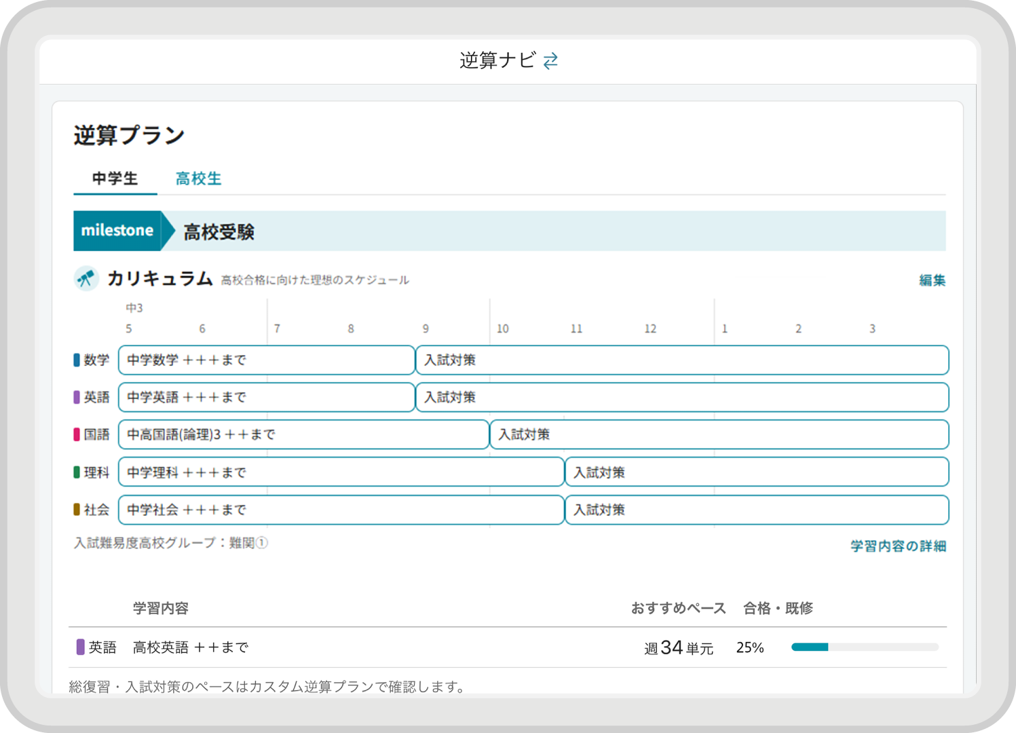
Task: Click the pink 国語 subject color marker
Action: point(77,434)
